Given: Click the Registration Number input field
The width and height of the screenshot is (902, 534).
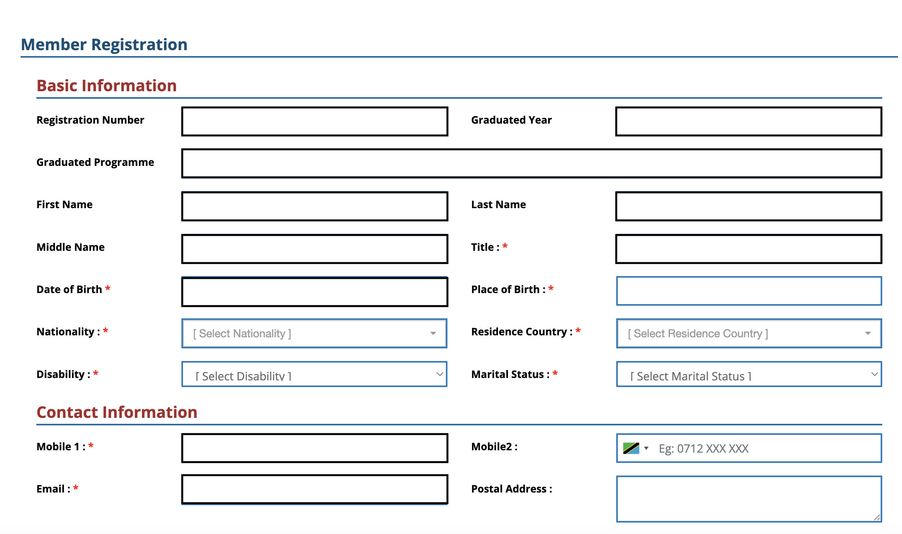Looking at the screenshot, I should tap(314, 121).
